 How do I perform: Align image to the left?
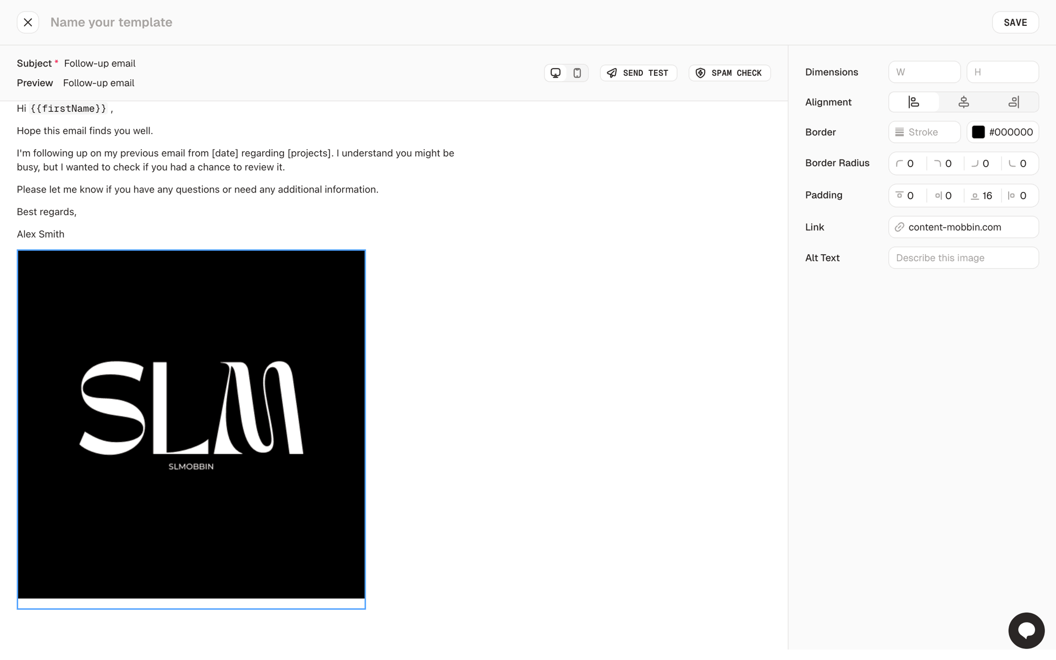(x=914, y=102)
